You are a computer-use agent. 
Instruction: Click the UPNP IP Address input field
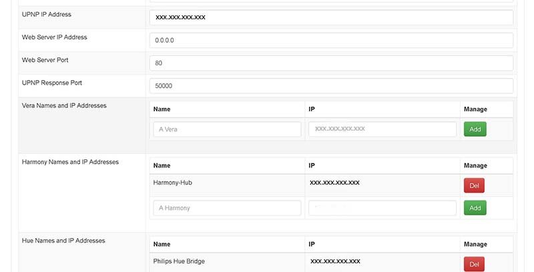331,17
